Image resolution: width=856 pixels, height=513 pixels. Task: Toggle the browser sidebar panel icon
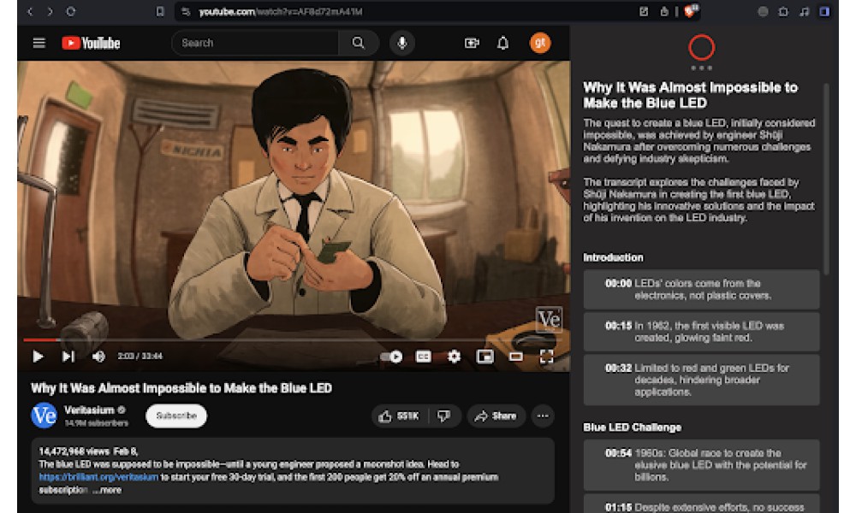824,11
